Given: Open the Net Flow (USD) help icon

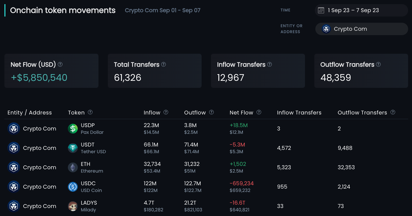Looking at the screenshot, I should pos(60,64).
